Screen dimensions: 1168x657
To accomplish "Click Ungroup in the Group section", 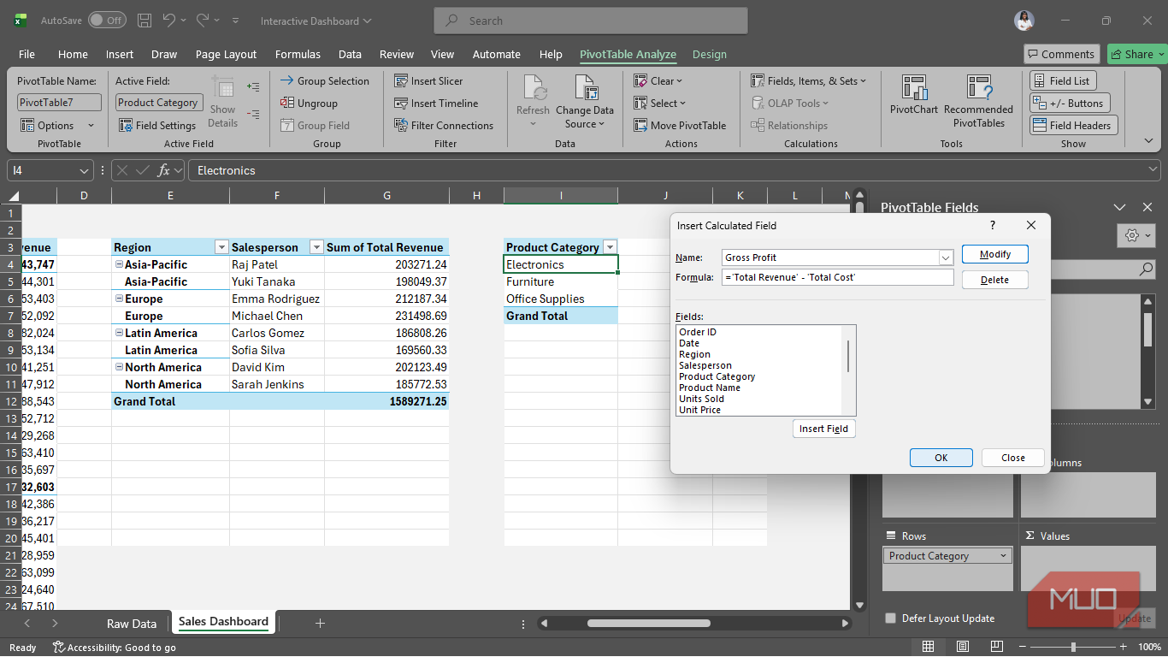I will tap(309, 104).
